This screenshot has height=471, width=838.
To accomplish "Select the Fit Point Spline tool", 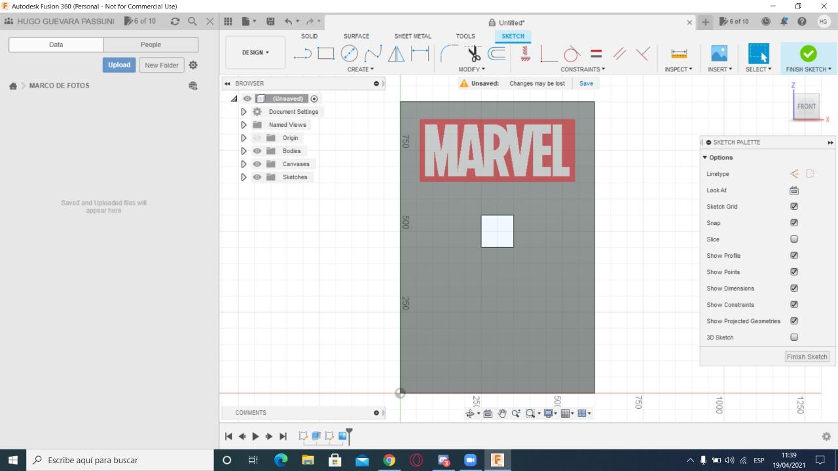I will 373,54.
